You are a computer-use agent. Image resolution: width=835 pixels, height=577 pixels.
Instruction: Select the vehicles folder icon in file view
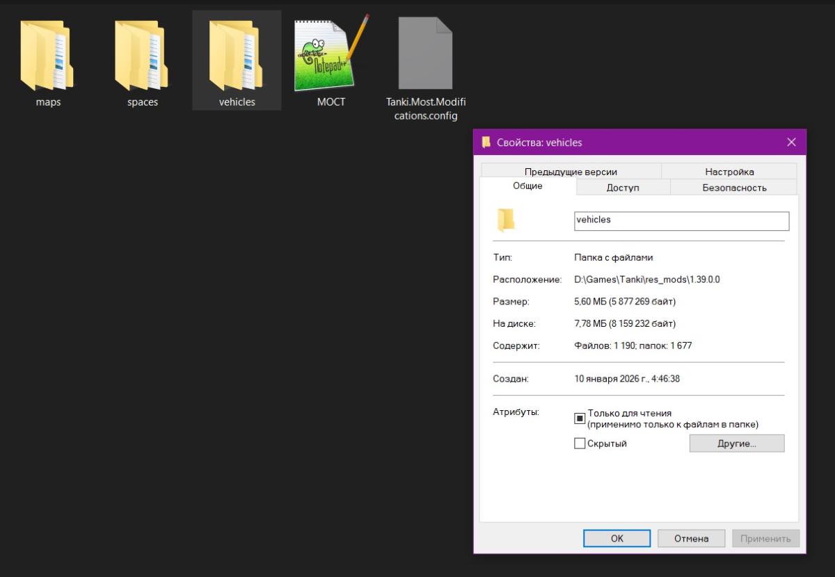237,54
